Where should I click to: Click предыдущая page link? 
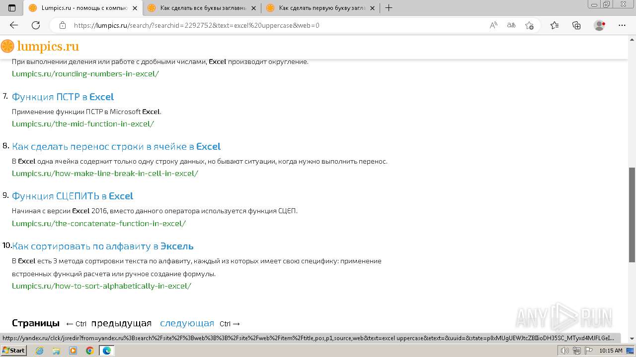coord(121,323)
